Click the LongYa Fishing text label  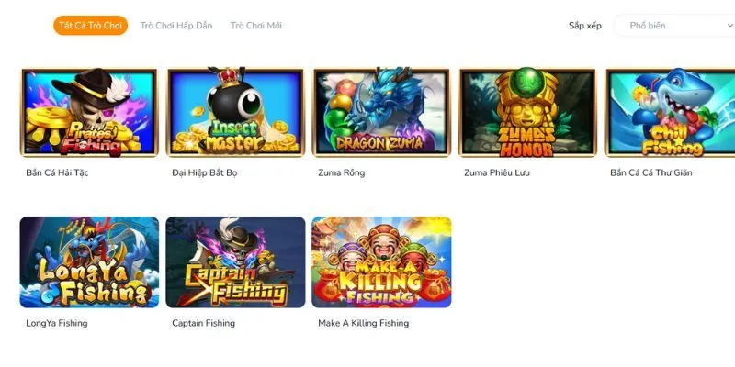coord(57,323)
